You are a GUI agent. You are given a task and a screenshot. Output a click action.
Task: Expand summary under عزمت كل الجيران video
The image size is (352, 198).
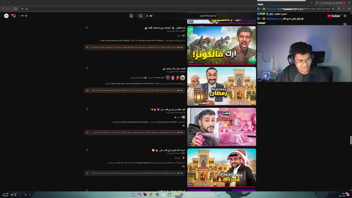click(87, 173)
